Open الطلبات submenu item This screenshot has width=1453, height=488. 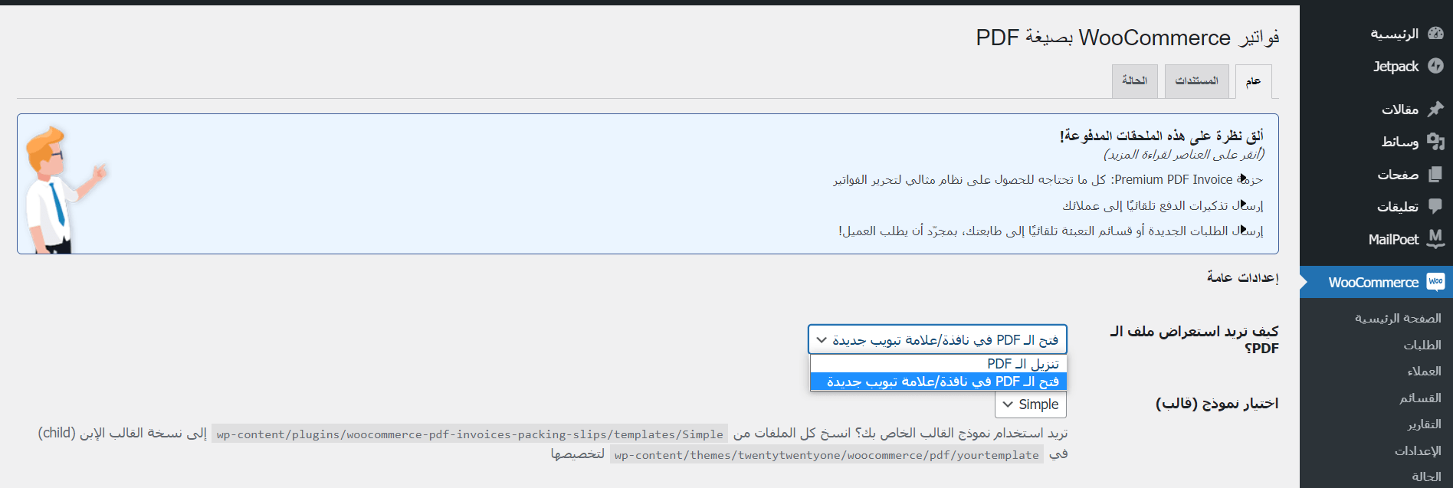[1422, 346]
